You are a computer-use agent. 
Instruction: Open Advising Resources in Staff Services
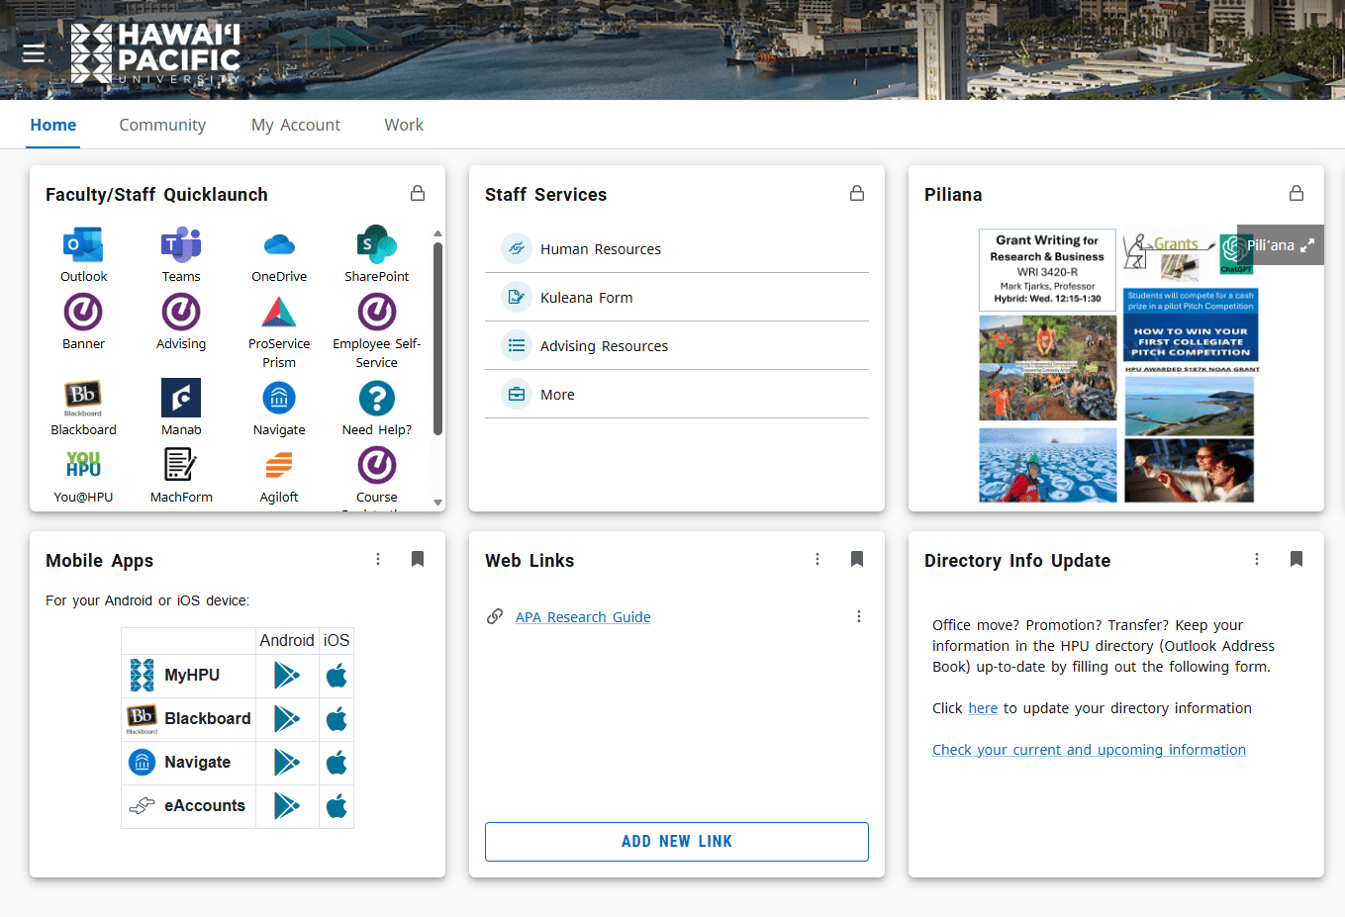[x=677, y=346]
